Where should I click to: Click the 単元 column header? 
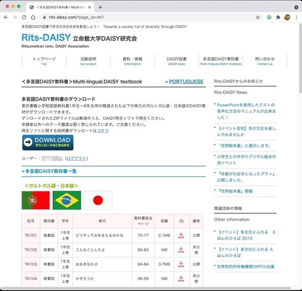[x=103, y=221]
